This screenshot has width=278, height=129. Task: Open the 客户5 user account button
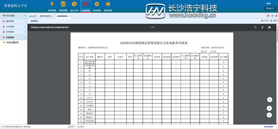(x=270, y=8)
